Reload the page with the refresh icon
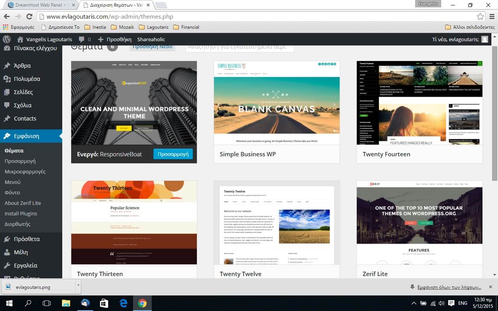Viewport: 498px width, 311px height. [29, 17]
